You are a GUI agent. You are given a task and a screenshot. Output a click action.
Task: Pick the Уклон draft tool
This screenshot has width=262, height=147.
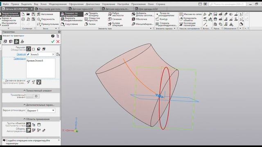(x=90, y=24)
